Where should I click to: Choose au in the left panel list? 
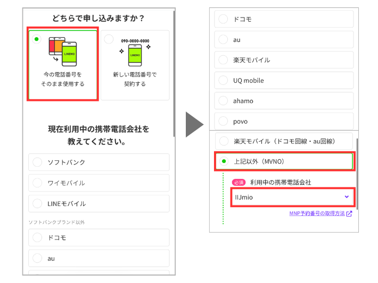pos(99,259)
